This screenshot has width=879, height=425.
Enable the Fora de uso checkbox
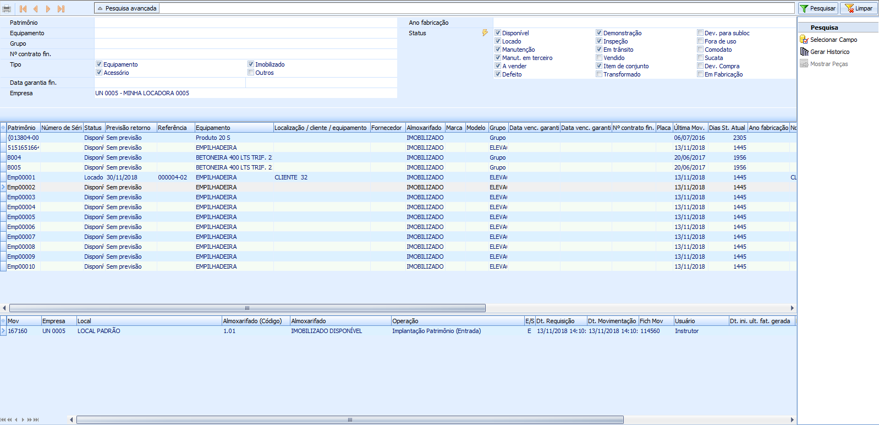click(700, 41)
